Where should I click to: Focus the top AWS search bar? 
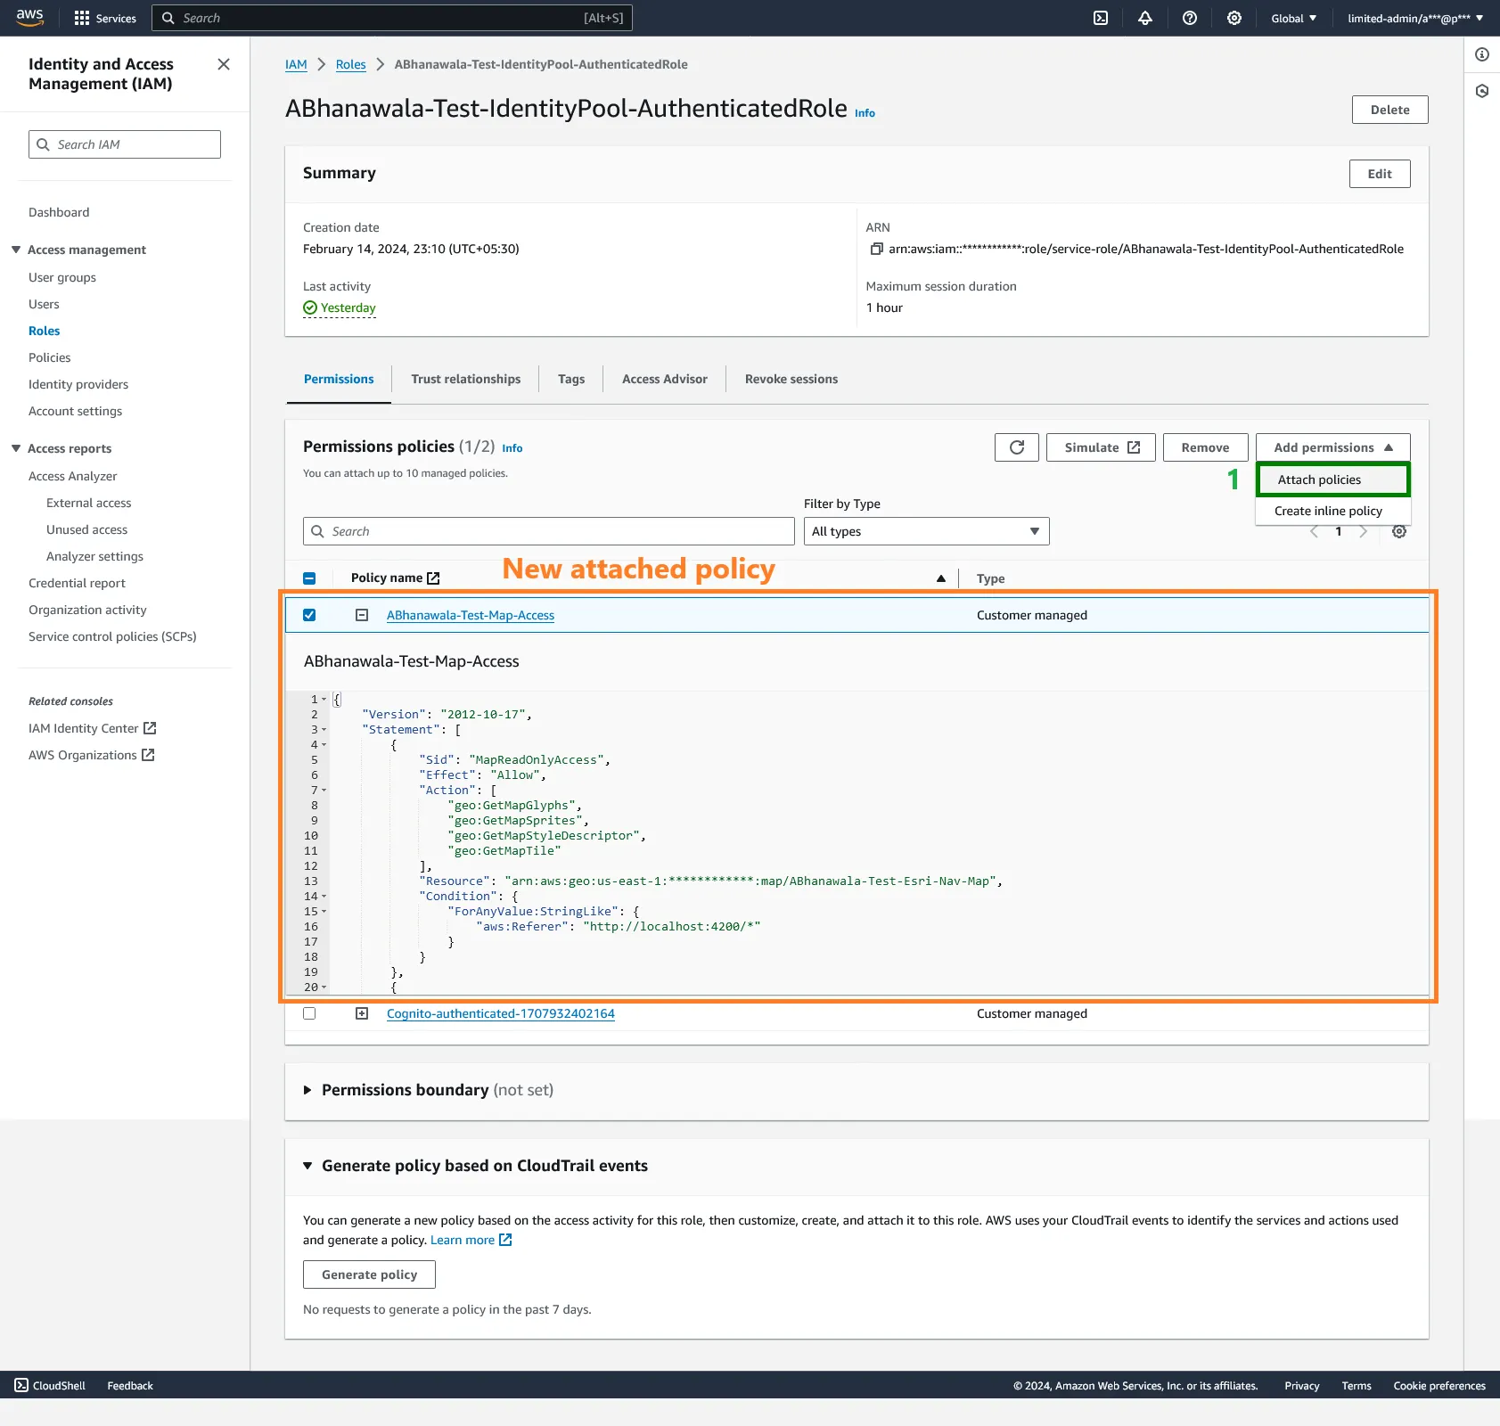pyautogui.click(x=392, y=18)
